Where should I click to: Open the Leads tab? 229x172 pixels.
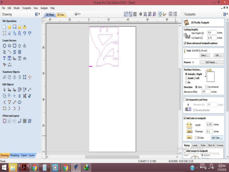click(x=195, y=145)
